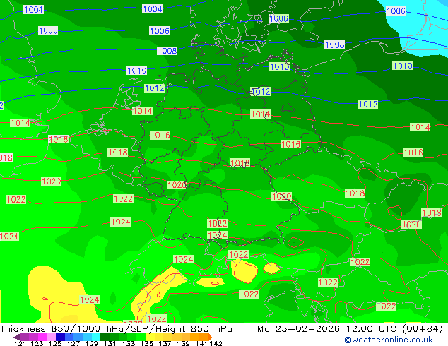Select the bright magenta swatch in the legend
The image size is (448, 346).
point(42,337)
